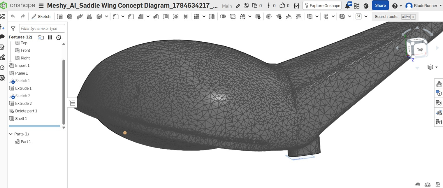
Task: Open the Thicken tool dropdown arrow
Action: (106, 17)
